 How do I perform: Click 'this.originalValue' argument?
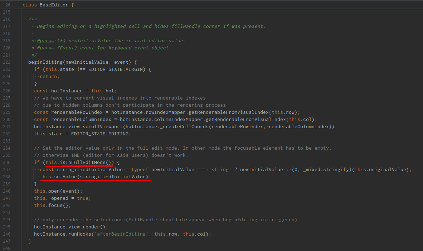tap(380, 169)
